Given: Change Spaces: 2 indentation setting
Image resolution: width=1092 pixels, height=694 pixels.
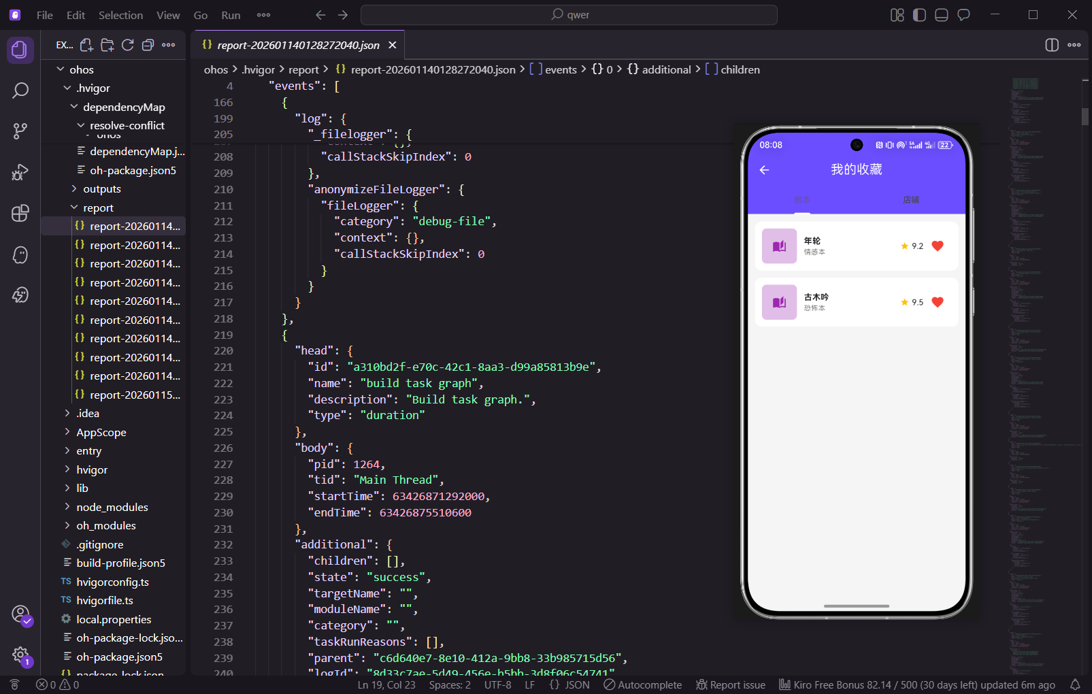Looking at the screenshot, I should pos(450,684).
